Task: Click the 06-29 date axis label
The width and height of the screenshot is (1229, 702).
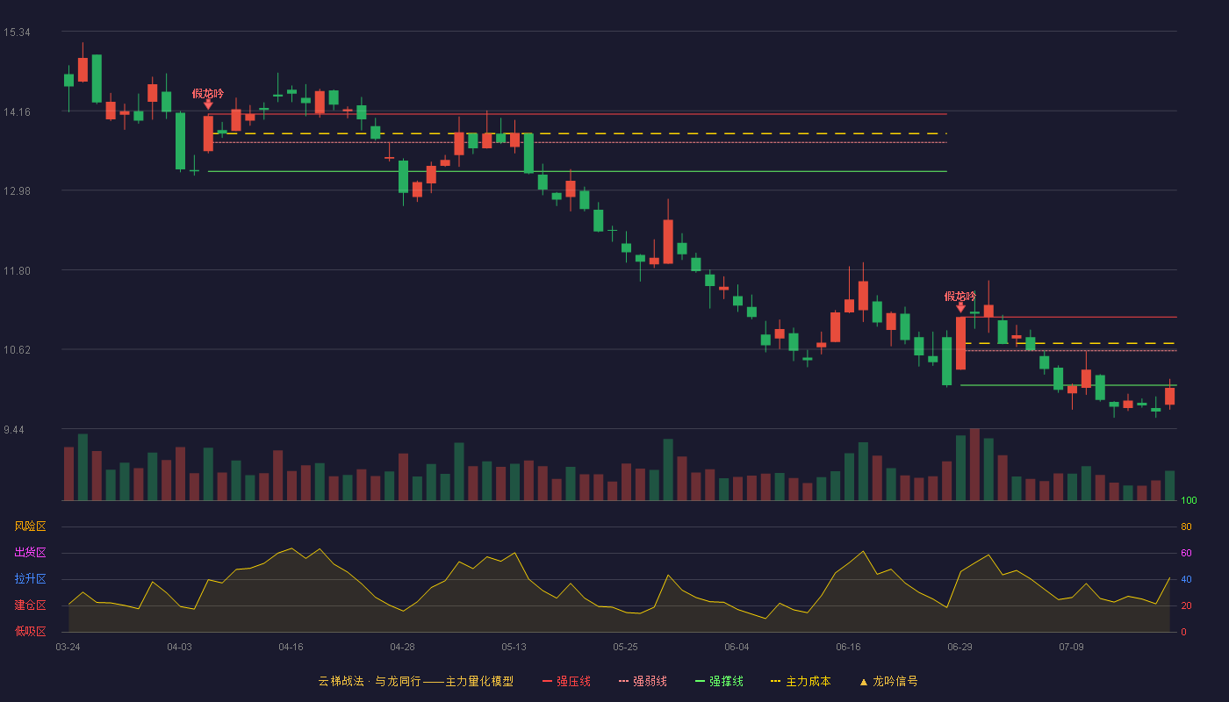Action: 959,647
